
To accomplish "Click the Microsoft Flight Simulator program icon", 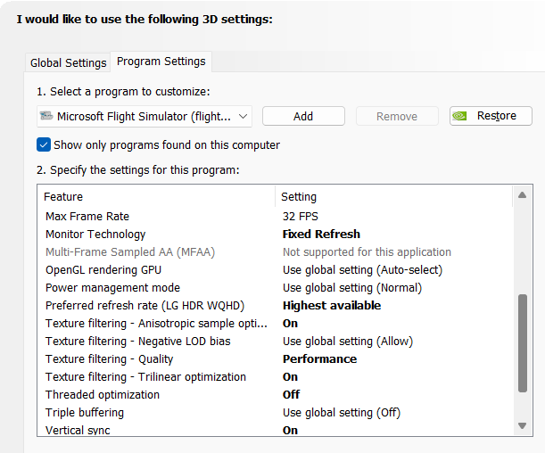I will tap(46, 116).
